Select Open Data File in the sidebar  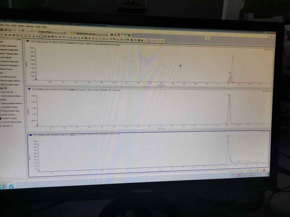coord(8,92)
